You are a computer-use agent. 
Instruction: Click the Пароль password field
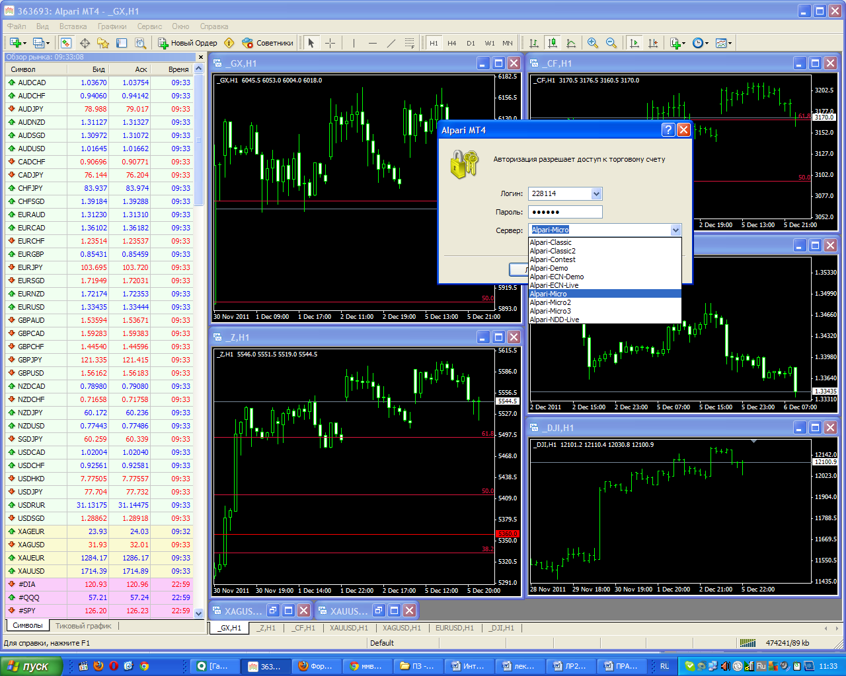(x=565, y=212)
